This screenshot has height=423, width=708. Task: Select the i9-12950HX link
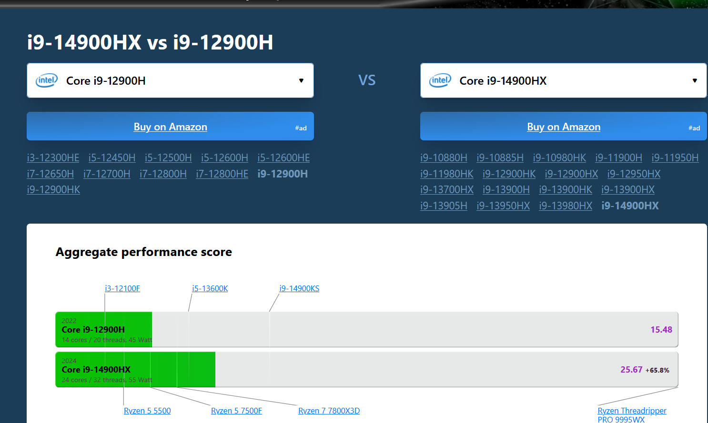634,174
